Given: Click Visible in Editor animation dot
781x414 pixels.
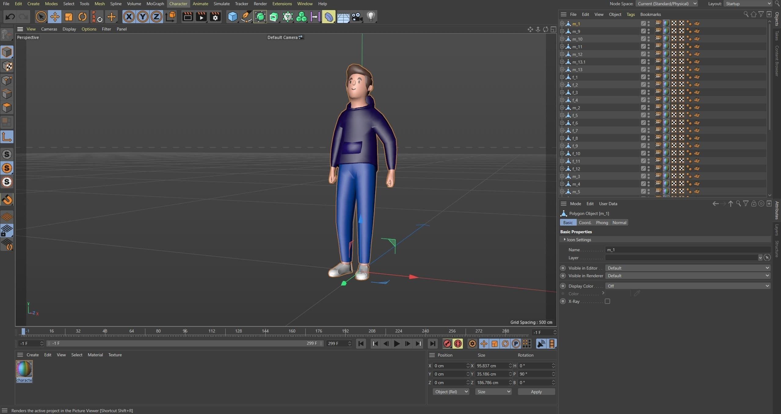Looking at the screenshot, I should click(x=563, y=268).
